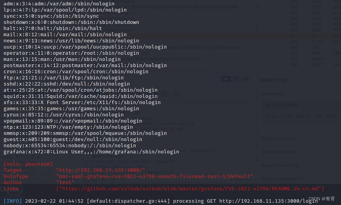Expand Request Headers (8) in Burp Inspector
The height and width of the screenshot is (205, 341).
point(280,165)
